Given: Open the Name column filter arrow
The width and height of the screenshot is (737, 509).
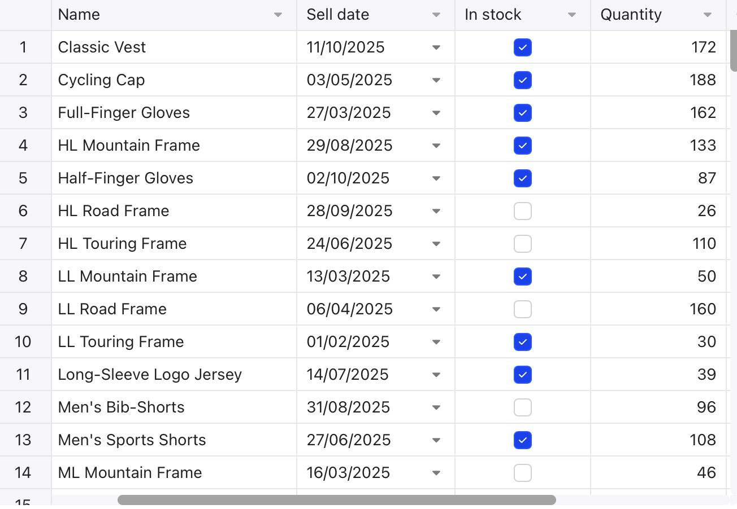Looking at the screenshot, I should 278,15.
